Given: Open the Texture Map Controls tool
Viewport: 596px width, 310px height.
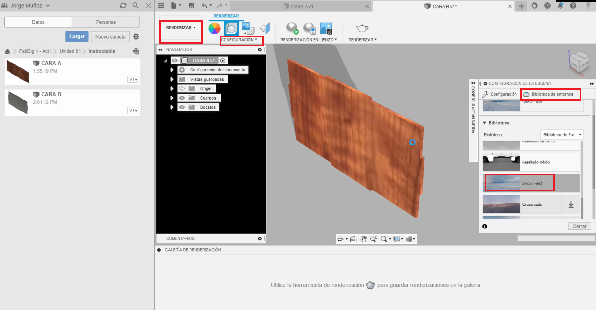Looking at the screenshot, I should click(248, 28).
